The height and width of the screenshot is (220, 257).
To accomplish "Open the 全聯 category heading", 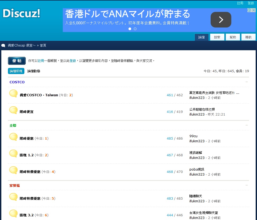I will pos(13,126).
